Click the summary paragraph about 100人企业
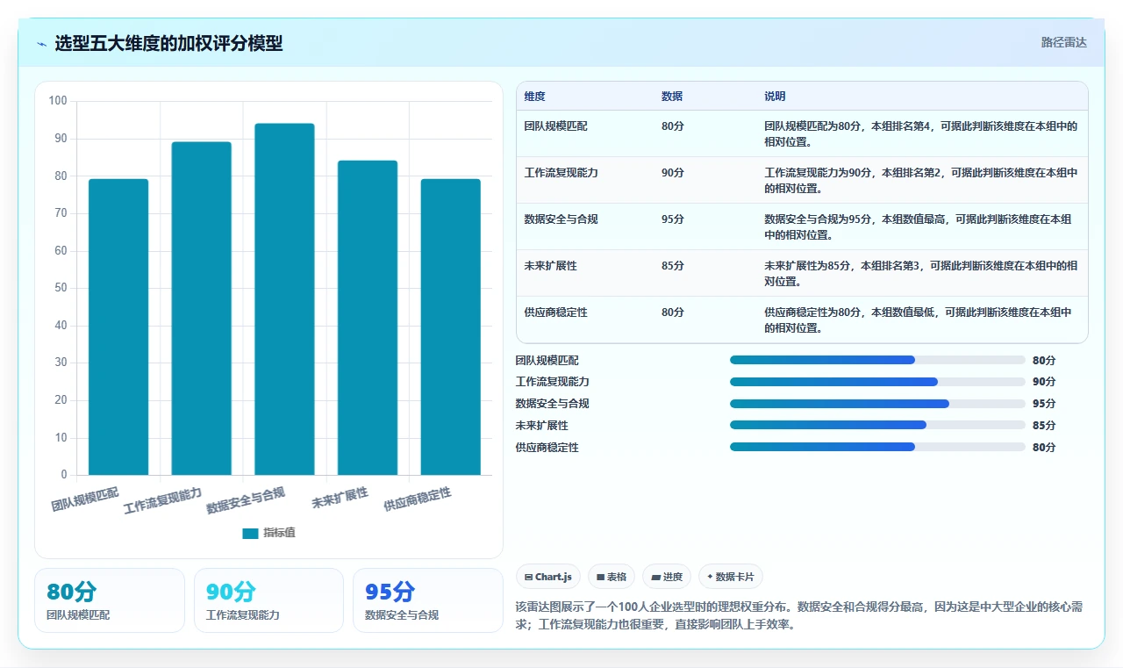 (x=800, y=616)
